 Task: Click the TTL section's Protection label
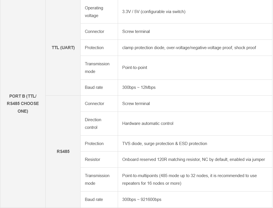(x=94, y=48)
